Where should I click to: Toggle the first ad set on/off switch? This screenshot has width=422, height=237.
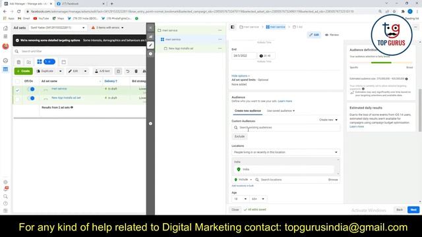click(31, 90)
